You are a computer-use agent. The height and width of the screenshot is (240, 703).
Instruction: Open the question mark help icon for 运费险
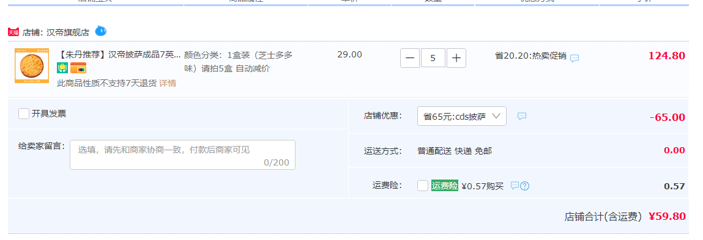(x=524, y=186)
